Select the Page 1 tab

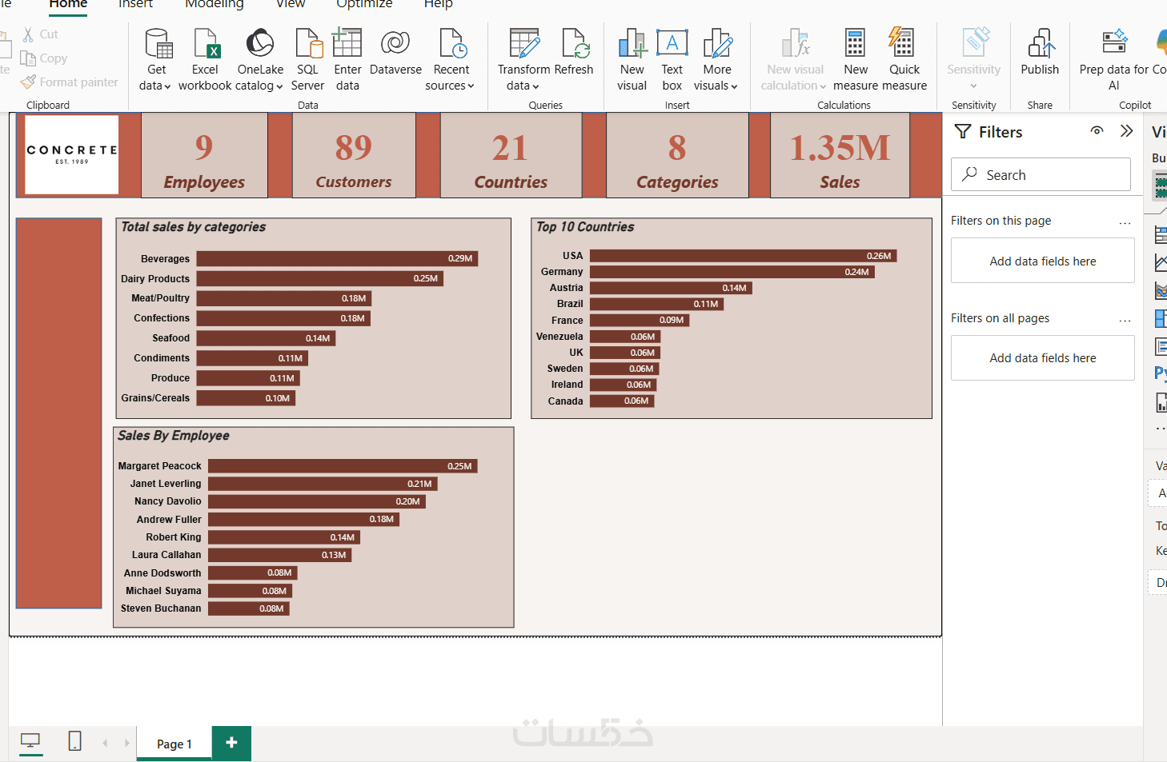[174, 744]
